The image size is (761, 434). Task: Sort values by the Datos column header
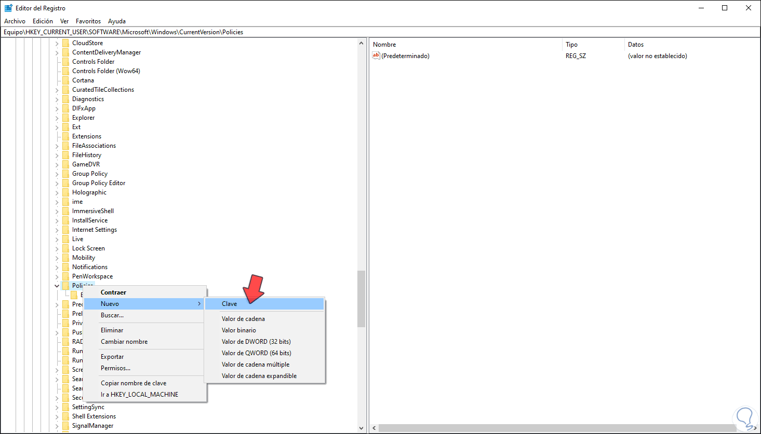click(x=691, y=45)
